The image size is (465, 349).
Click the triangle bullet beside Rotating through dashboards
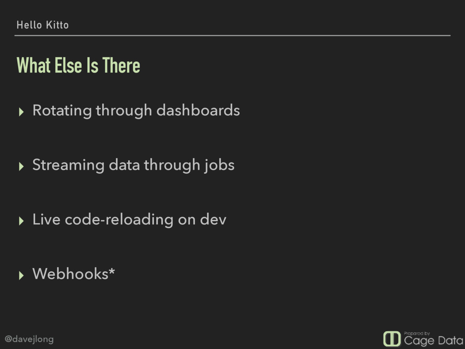point(21,112)
